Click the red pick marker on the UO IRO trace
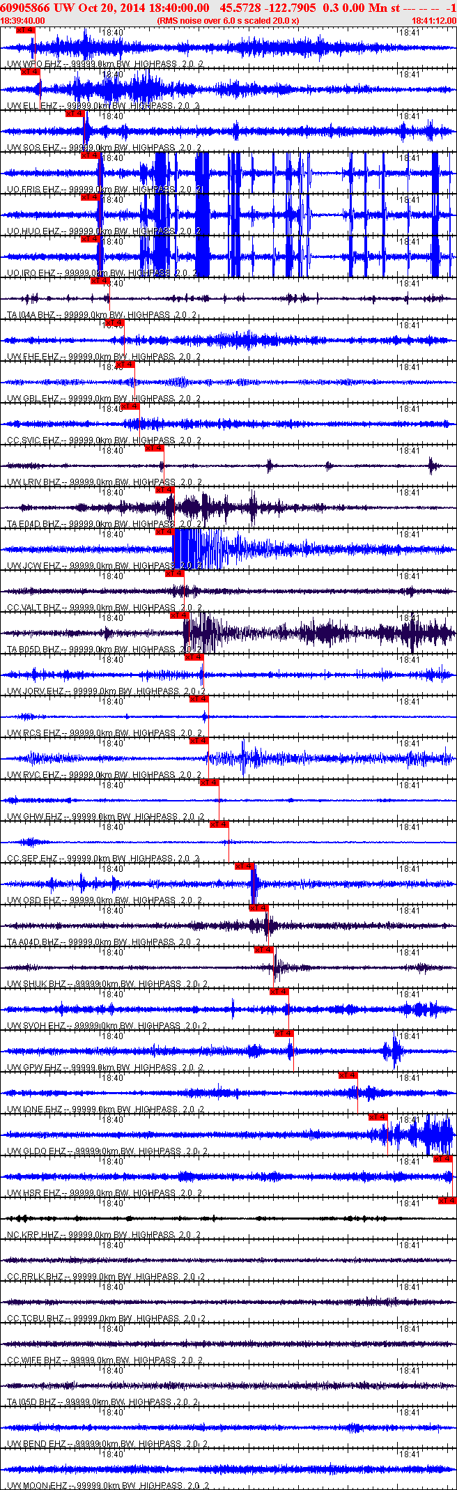 tap(91, 239)
